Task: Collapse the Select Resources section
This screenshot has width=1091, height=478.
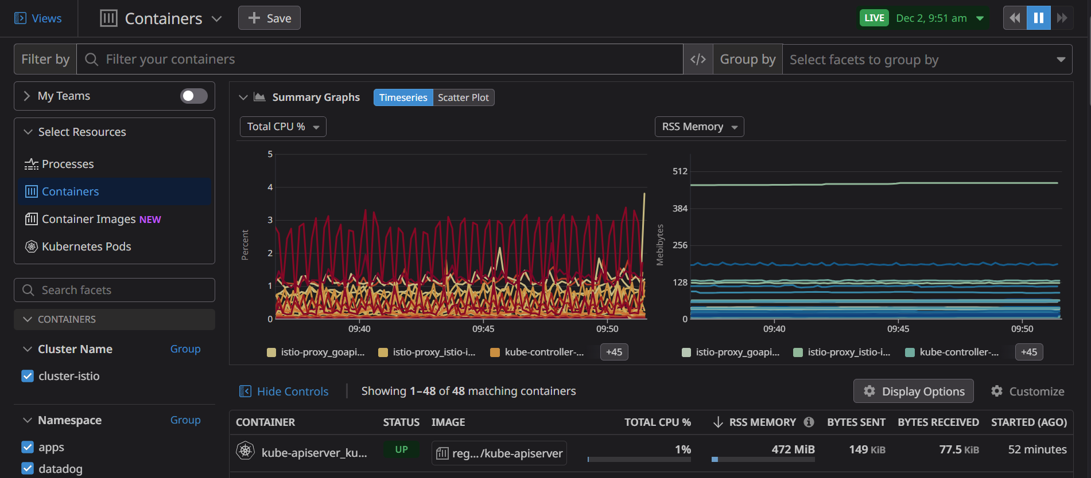Action: [28, 132]
